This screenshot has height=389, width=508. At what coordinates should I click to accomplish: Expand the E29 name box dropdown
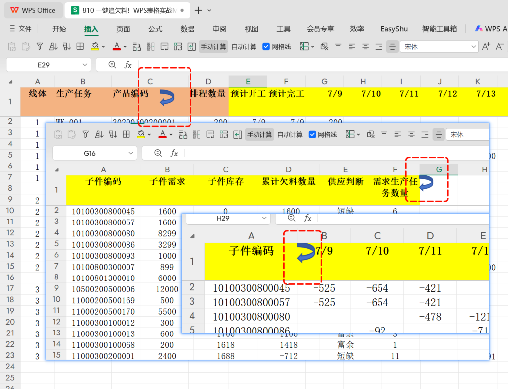(85, 65)
